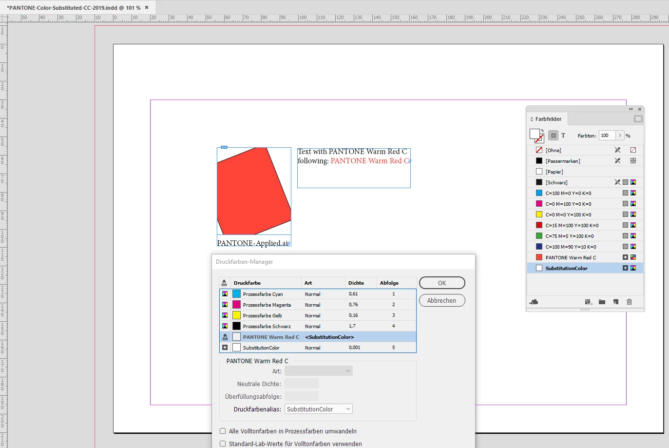This screenshot has height=448, width=669.
Task: Click '<SubstitutionColor>' alias cell
Action: tap(329, 337)
